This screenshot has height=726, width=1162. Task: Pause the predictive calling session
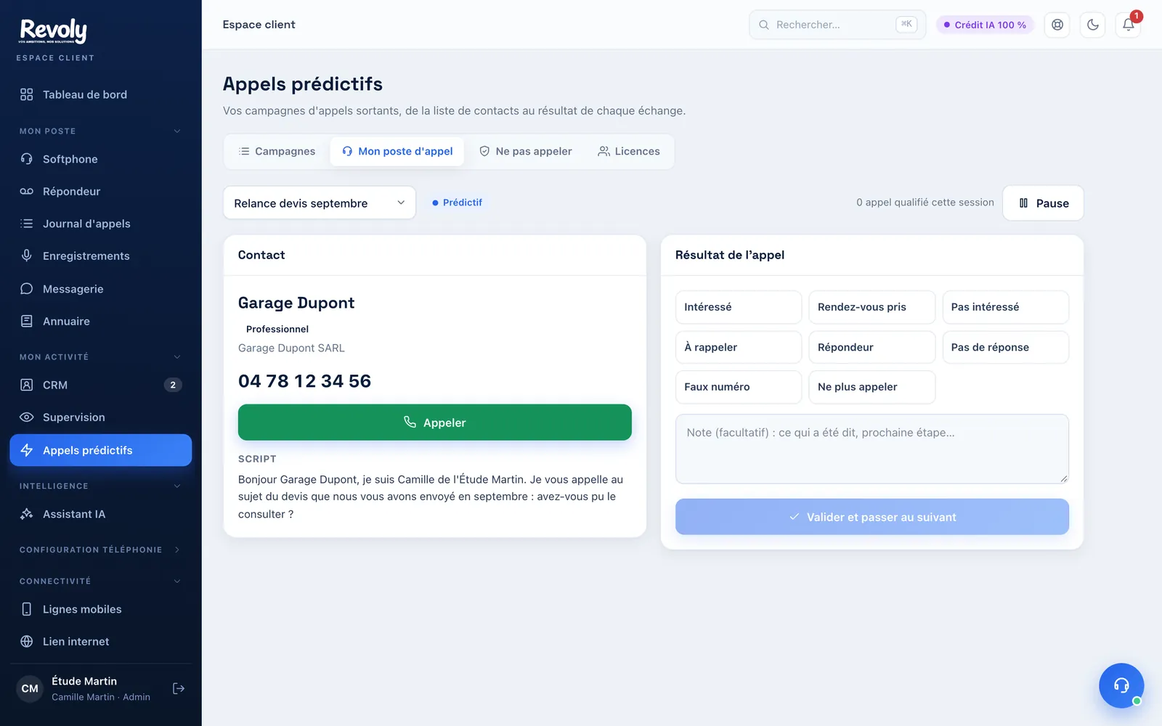click(x=1043, y=203)
